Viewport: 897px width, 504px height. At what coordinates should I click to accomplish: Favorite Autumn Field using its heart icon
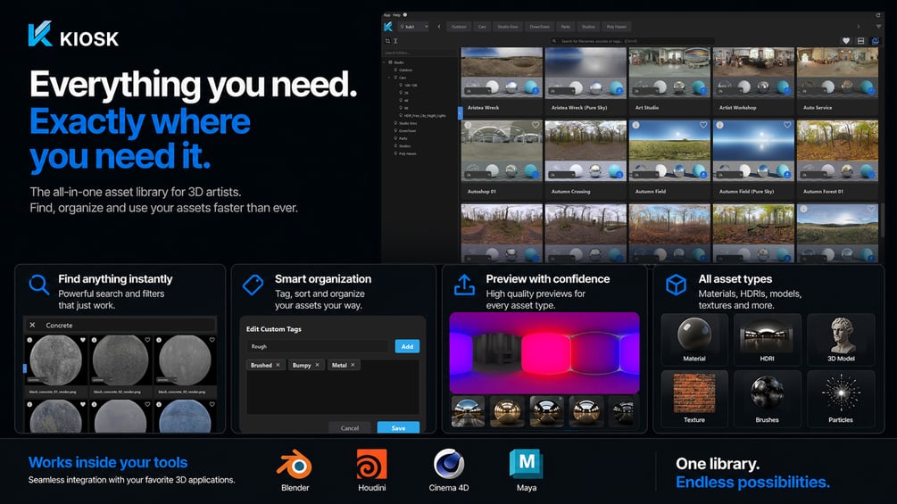tap(703, 125)
